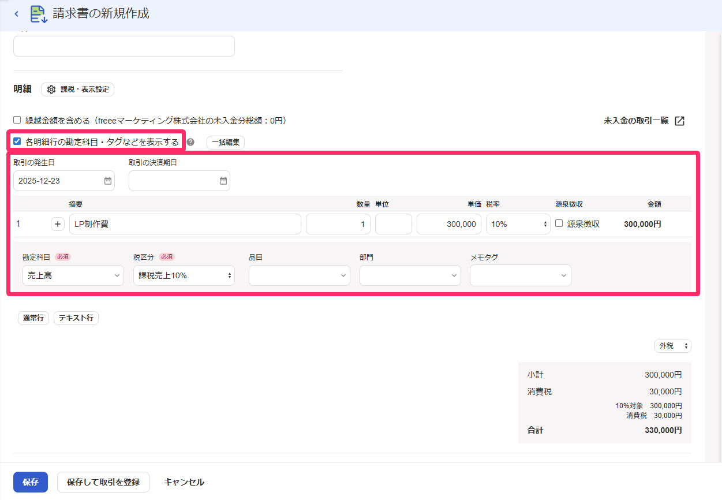Open calendar for 取引の決済期日

223,181
